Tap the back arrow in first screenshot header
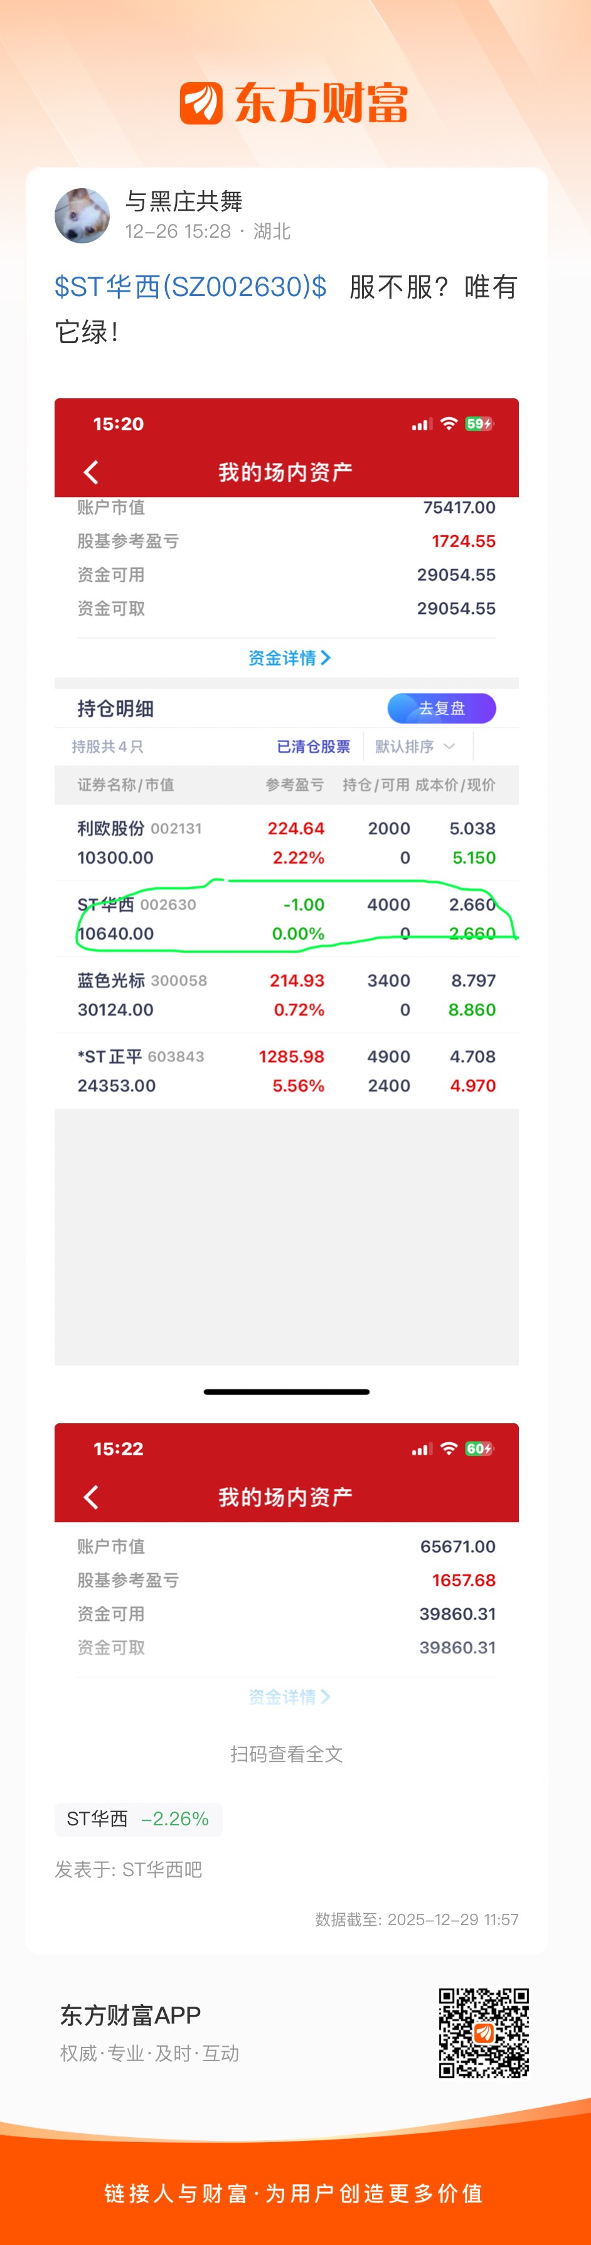This screenshot has width=591, height=2245. pyautogui.click(x=90, y=472)
